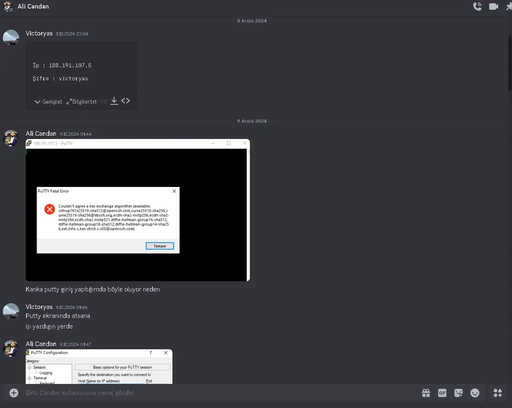
Task: Click the message input field
Action: [x=204, y=393]
